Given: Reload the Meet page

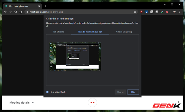Looking at the screenshot, I should (x=16, y=12).
